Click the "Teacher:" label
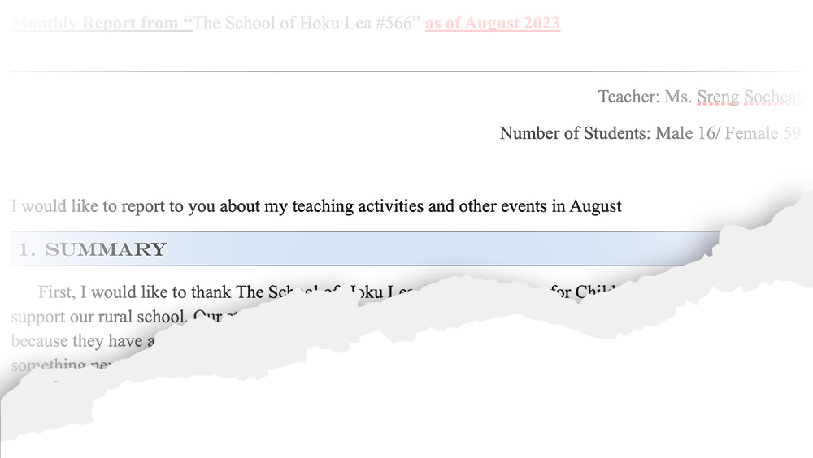 click(x=629, y=97)
